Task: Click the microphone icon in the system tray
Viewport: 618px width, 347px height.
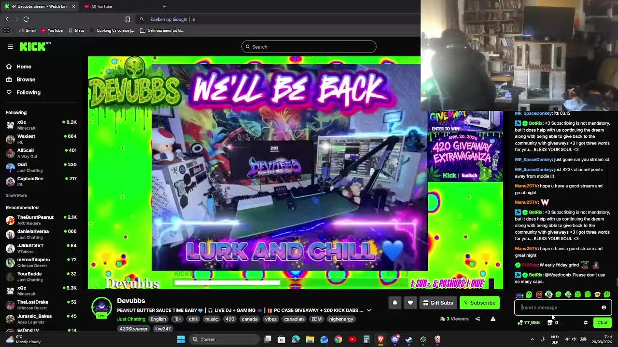Action: click(x=542, y=339)
